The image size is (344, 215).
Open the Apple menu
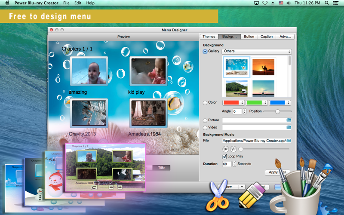(7, 3)
